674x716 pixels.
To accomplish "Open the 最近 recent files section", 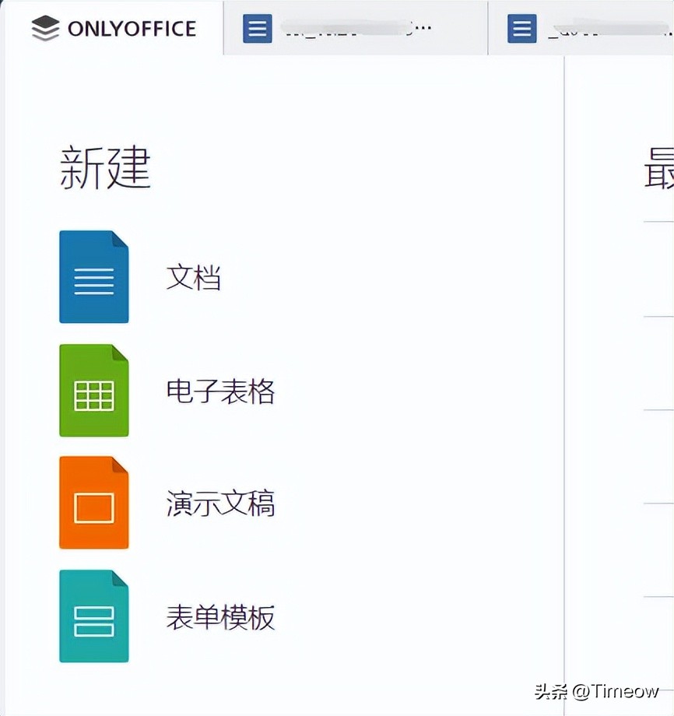I will click(658, 166).
